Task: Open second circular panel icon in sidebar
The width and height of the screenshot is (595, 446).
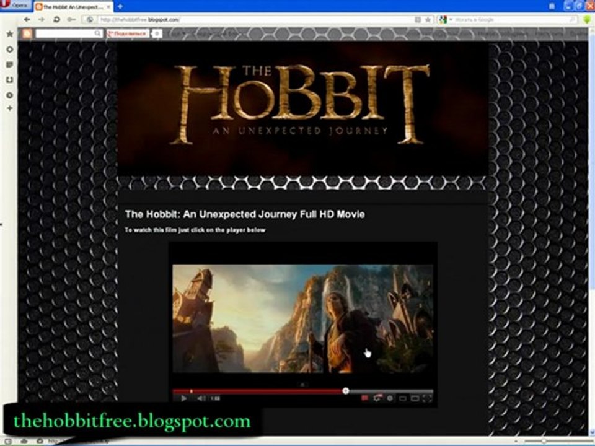Action: tap(10, 50)
